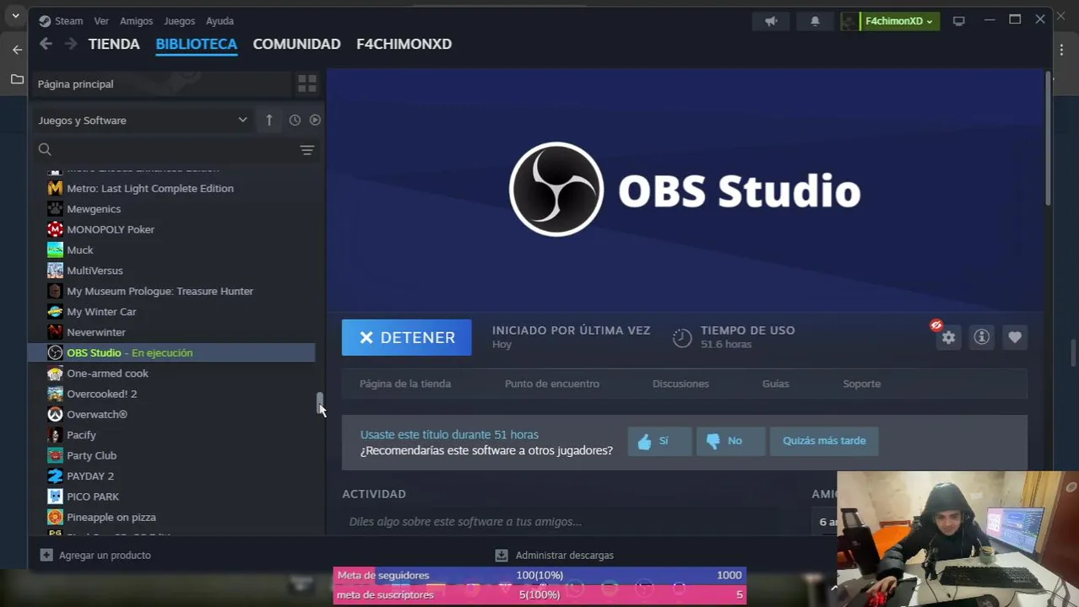Switch to library collections grid view

[307, 83]
